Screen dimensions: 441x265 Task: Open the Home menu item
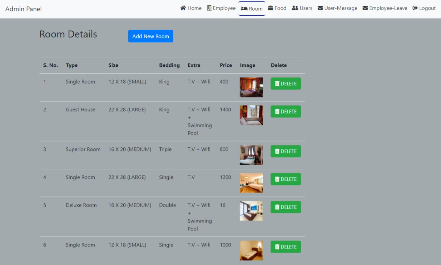191,8
